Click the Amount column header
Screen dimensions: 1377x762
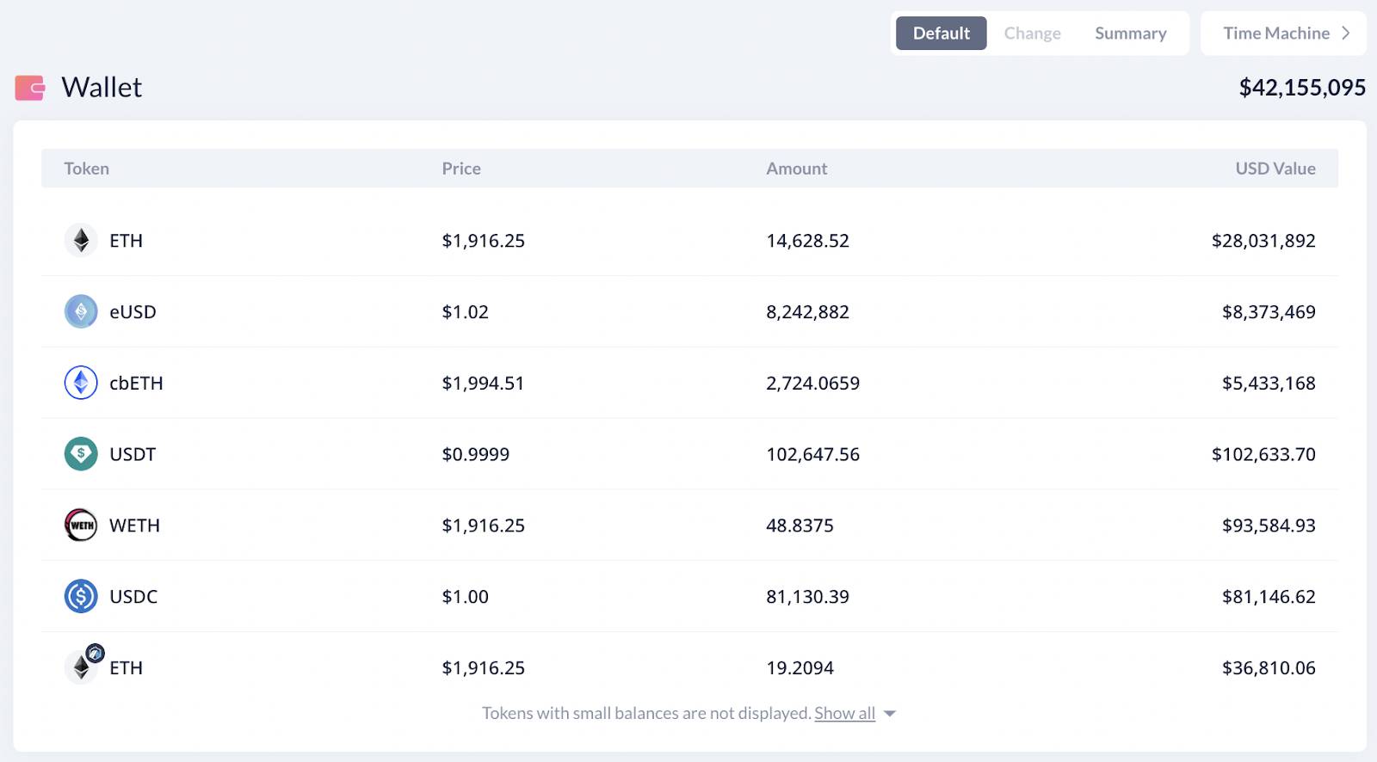pos(797,169)
